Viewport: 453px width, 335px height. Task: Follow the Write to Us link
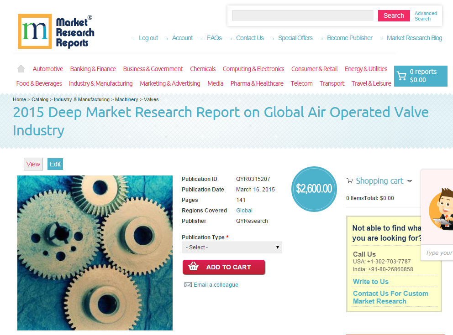click(x=370, y=281)
